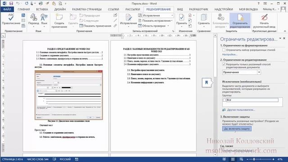288x162 pixels.
Task: Click the zoom in plus button
Action: pos(273,159)
